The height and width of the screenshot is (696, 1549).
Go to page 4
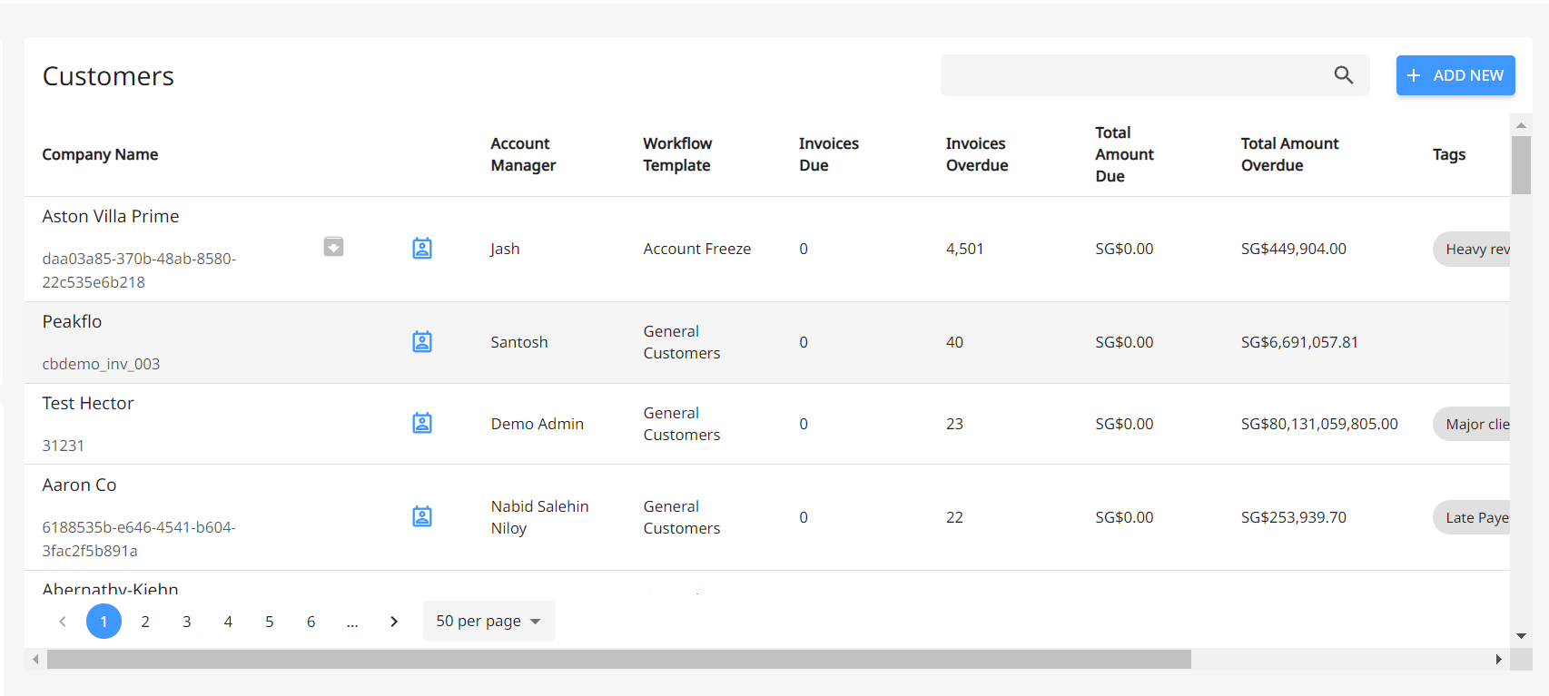(x=228, y=622)
